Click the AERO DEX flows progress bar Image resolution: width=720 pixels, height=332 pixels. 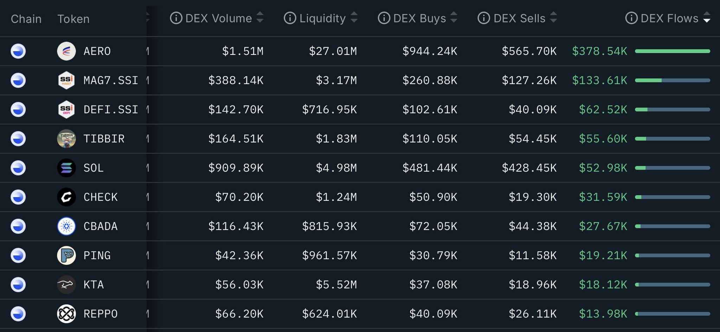click(672, 51)
